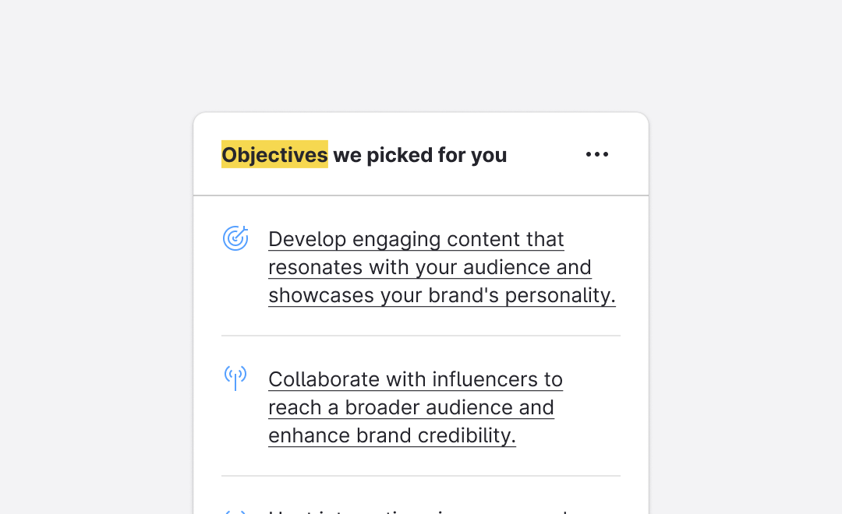842x514 pixels.
Task: Click the partially visible icon of the third objective
Action: tap(235, 510)
